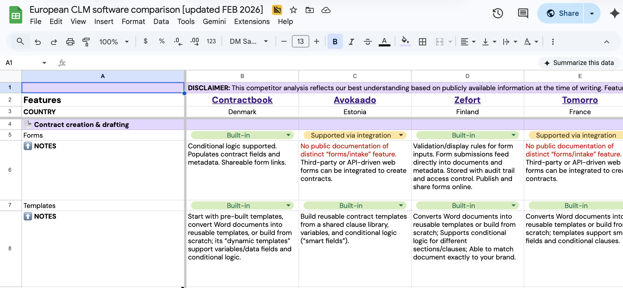Click Summarize this data button
The height and width of the screenshot is (288, 623).
pos(579,63)
